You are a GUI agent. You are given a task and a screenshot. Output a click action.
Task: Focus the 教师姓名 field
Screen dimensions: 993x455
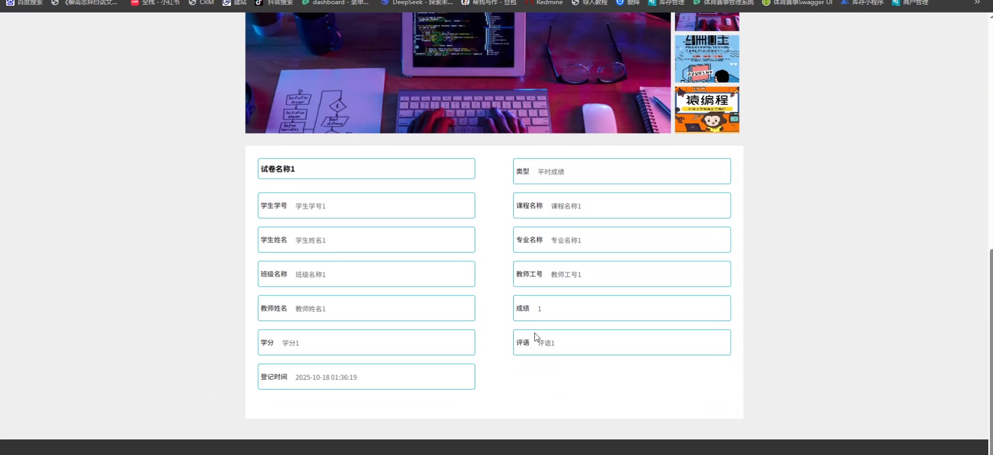[x=366, y=309]
